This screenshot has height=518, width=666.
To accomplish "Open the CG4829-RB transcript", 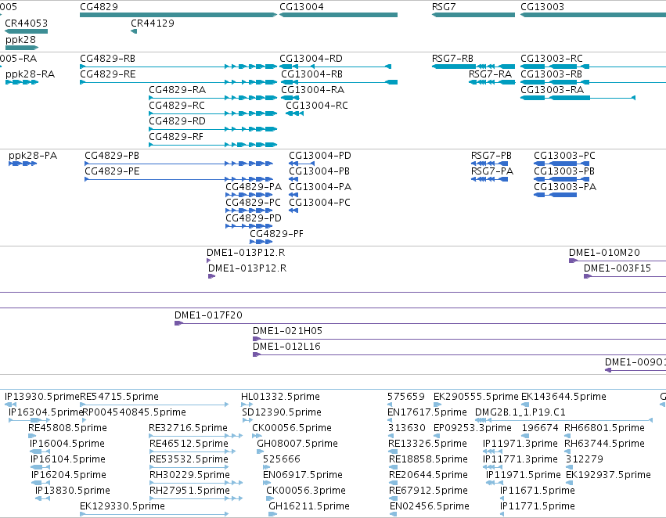I will (x=107, y=59).
